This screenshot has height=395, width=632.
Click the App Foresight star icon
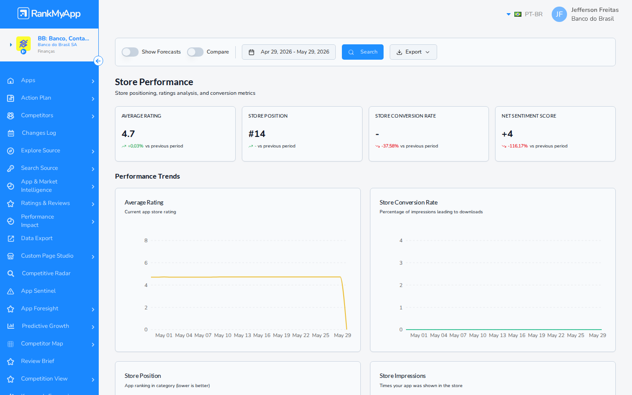pos(11,309)
